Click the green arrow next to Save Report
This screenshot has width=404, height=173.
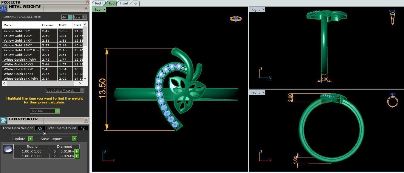(74, 139)
